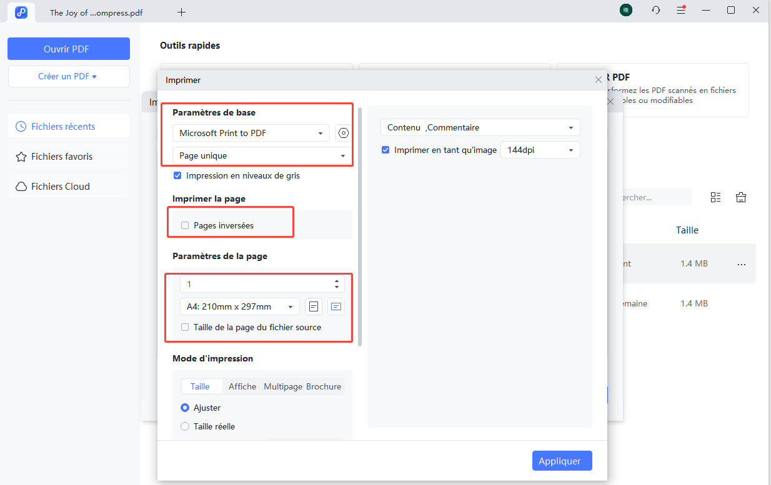The height and width of the screenshot is (485, 771).
Task: Open the grid view icon near search
Action: click(716, 197)
